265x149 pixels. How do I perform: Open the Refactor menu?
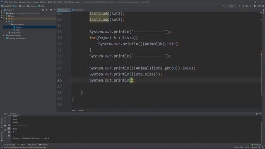[x=43, y=2]
